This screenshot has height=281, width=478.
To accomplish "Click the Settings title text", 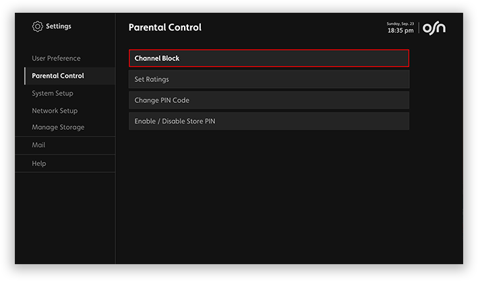I will click(58, 27).
